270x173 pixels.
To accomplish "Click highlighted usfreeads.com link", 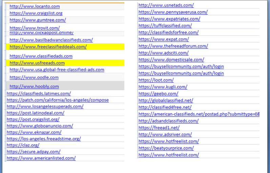I will pyautogui.click(x=37, y=63).
